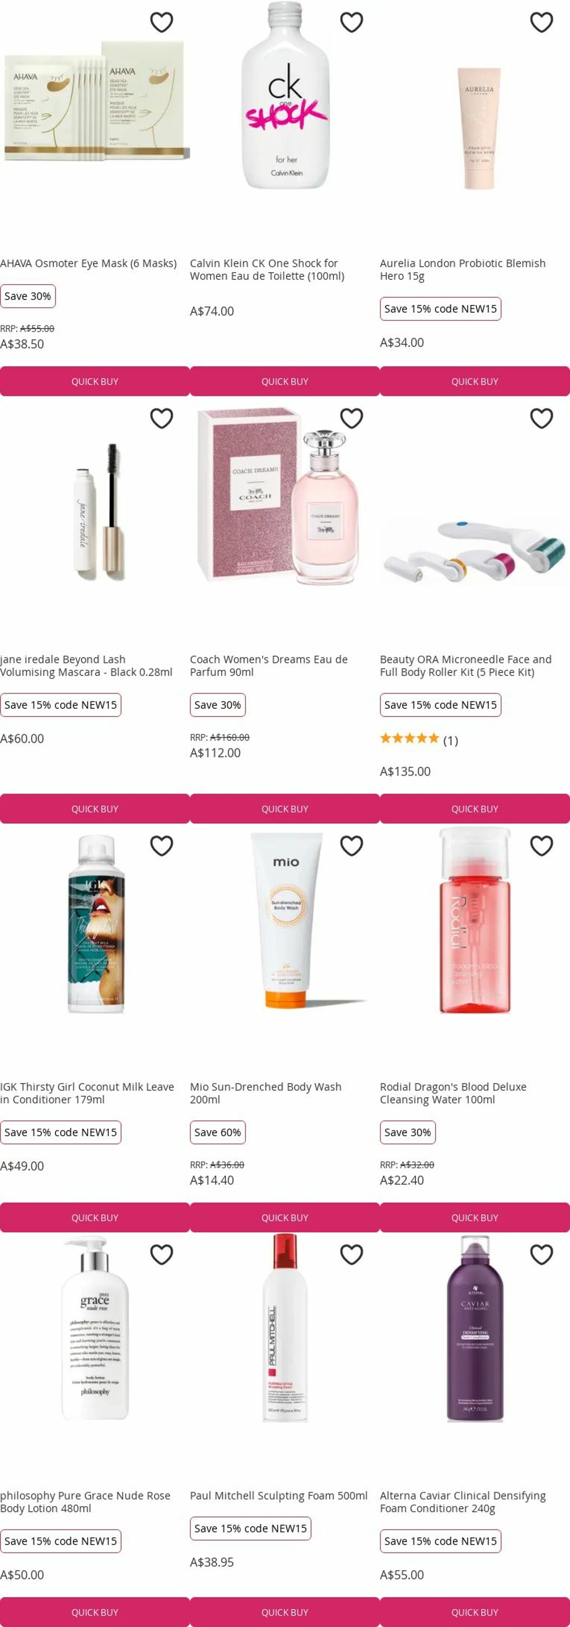
Task: Open Paul Mitchell Sculpting Foam 500ml product page
Action: 278,1496
